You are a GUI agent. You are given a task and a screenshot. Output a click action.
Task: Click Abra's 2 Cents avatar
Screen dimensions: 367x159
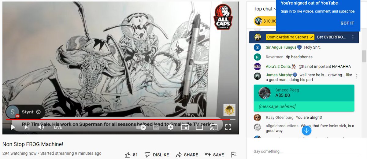(258, 66)
